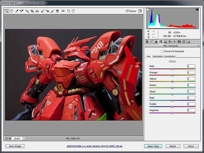Click the Magentas value input field
This screenshot has width=204, height=153.
[191, 110]
